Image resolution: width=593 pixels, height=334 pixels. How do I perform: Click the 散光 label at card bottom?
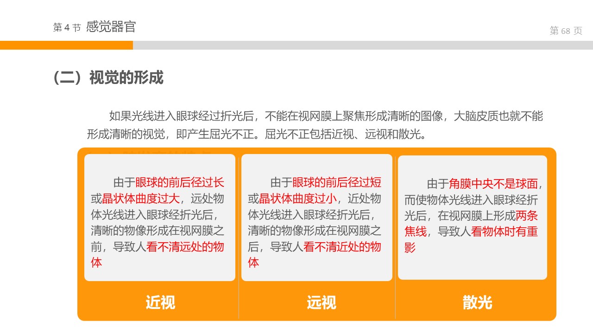pyautogui.click(x=477, y=302)
